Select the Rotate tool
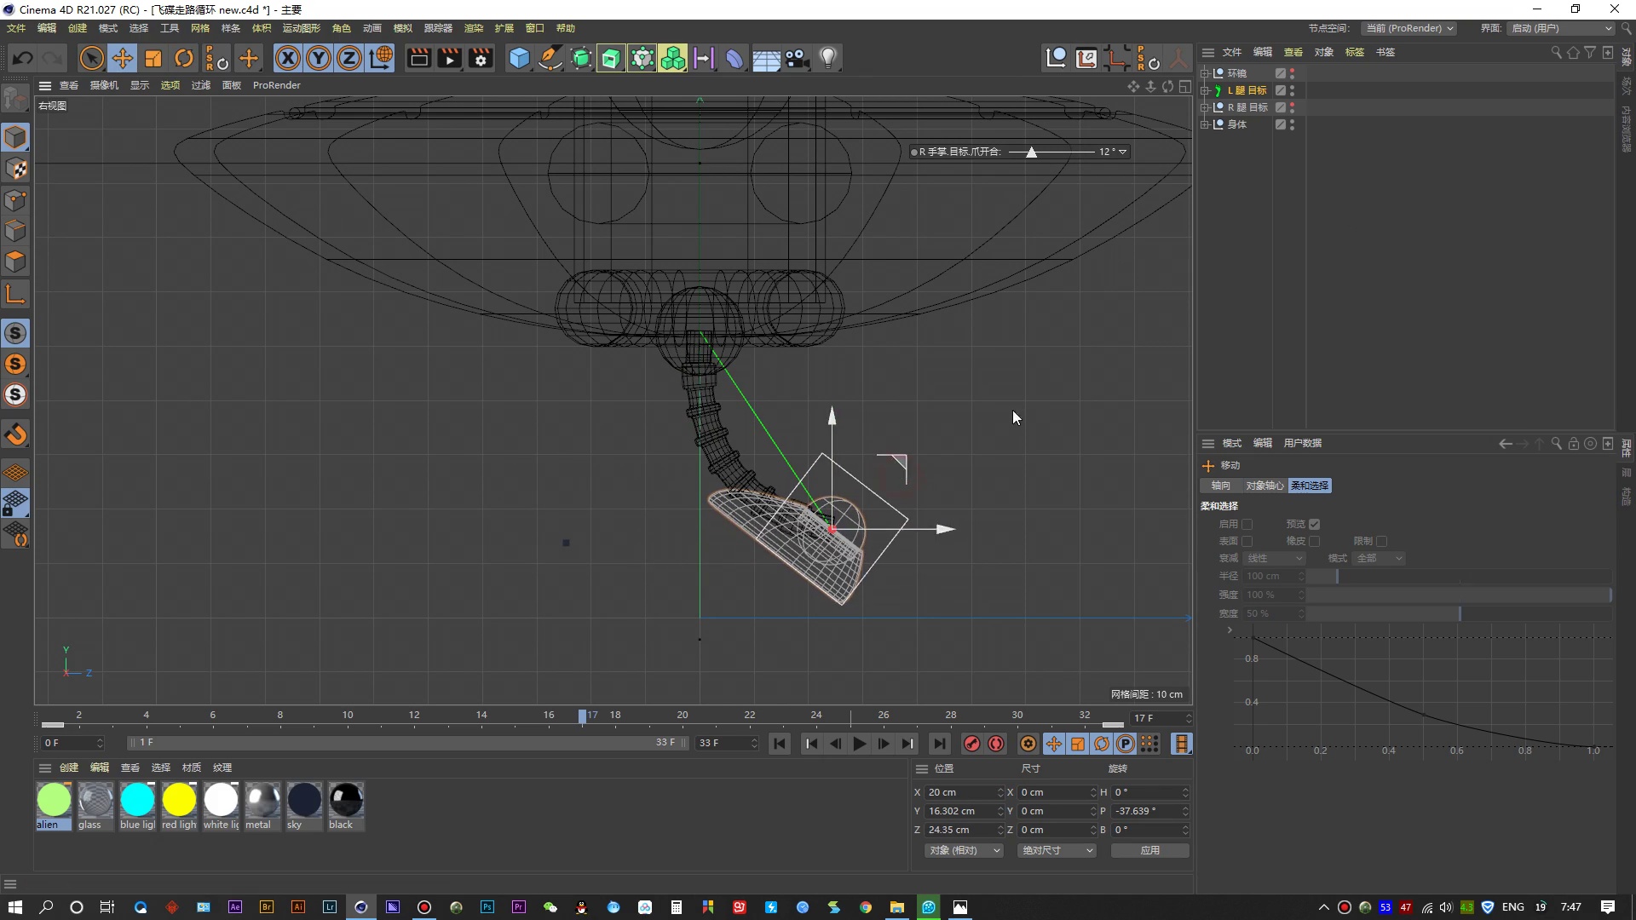This screenshot has width=1636, height=920. click(x=184, y=58)
